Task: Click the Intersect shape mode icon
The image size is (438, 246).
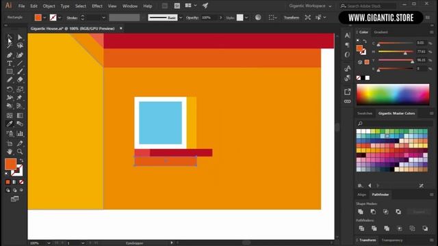Action: (x=386, y=212)
